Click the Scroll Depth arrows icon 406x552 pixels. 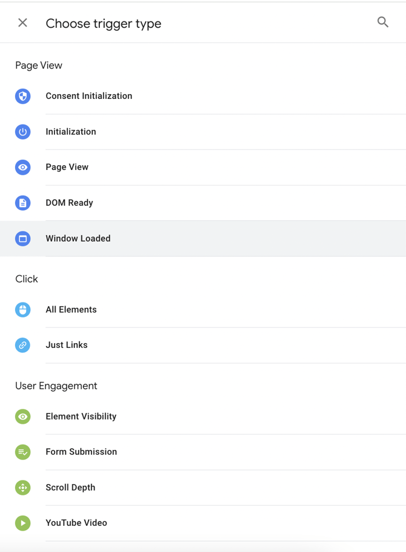[x=23, y=488]
